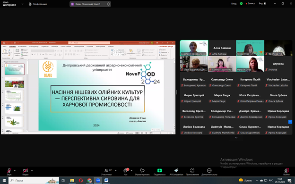This screenshot has width=295, height=184.
Task: Open Microsoft Word from taskbar
Action: [x=106, y=180]
